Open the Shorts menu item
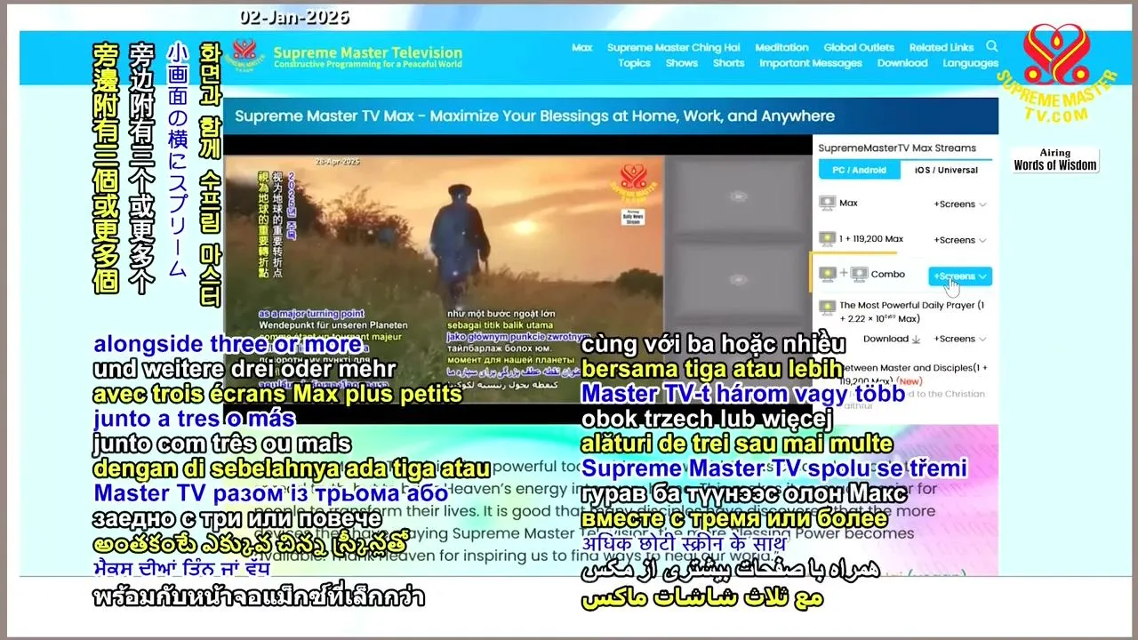This screenshot has height=640, width=1138. [728, 63]
